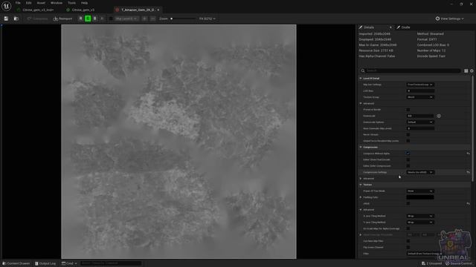Collapse the Level Of Detail section
The height and width of the screenshot is (267, 476).
click(361, 78)
